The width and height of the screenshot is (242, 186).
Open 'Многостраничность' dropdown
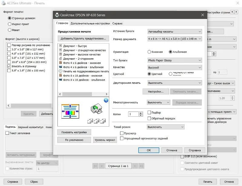[159, 102]
